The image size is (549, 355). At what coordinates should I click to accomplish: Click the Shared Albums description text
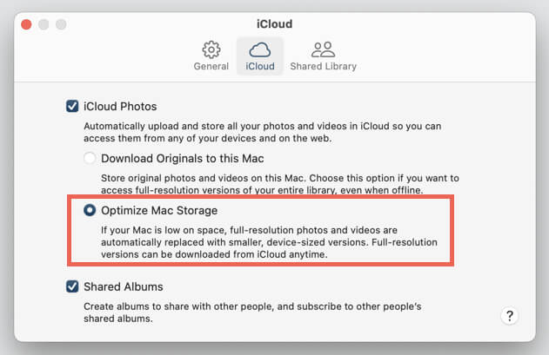[x=252, y=312]
